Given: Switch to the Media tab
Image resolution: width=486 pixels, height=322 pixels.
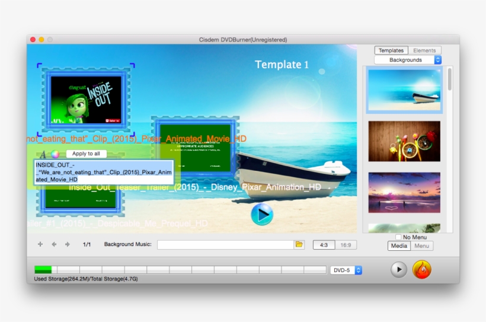Looking at the screenshot, I should (399, 246).
